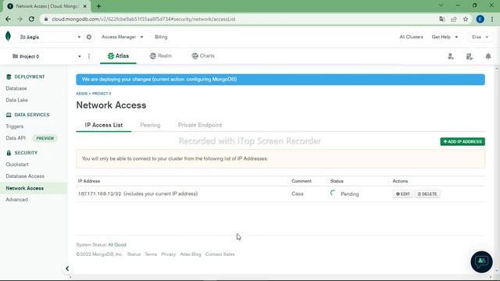Viewport: 500px width, 281px height.
Task: Open the Billing page
Action: pyautogui.click(x=161, y=37)
